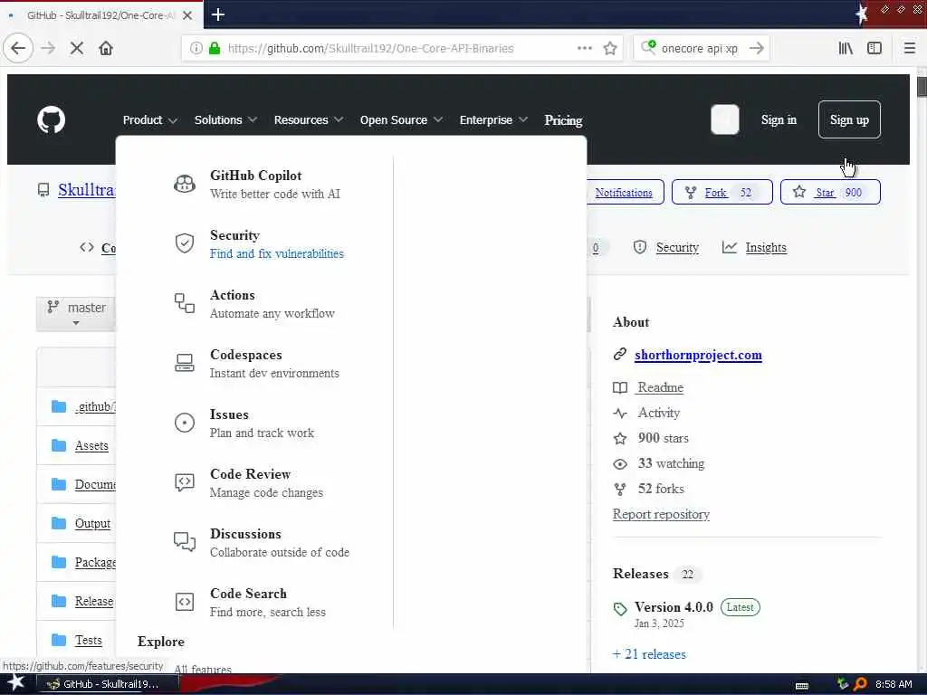Bookmark this page with star icon

(610, 49)
